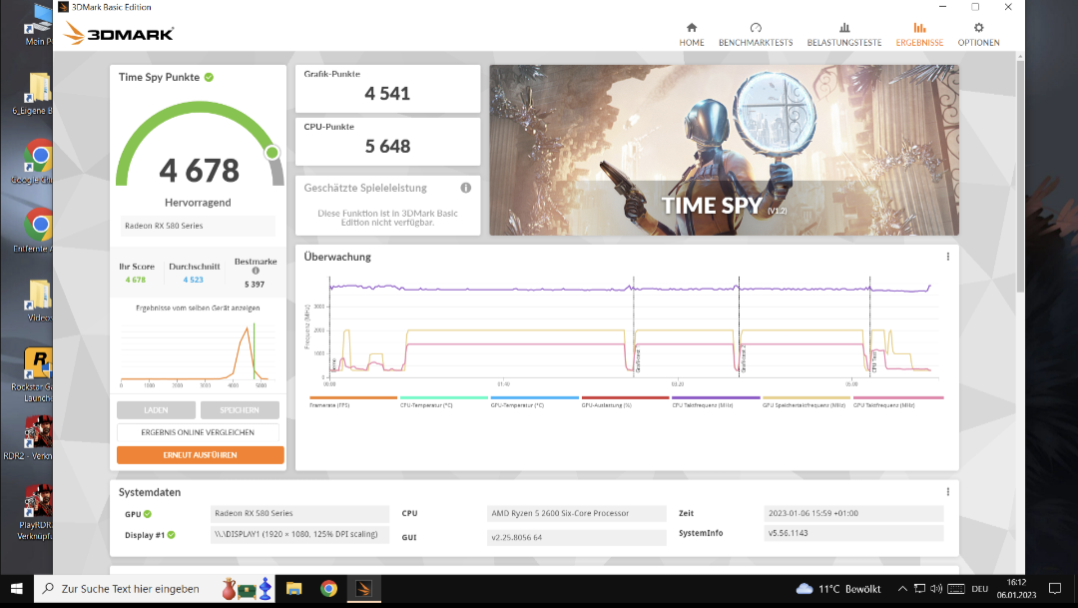
Task: Open the notification center icon
Action: pyautogui.click(x=1055, y=589)
